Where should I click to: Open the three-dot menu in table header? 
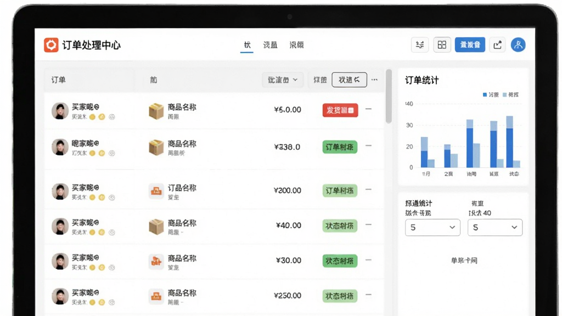[374, 80]
